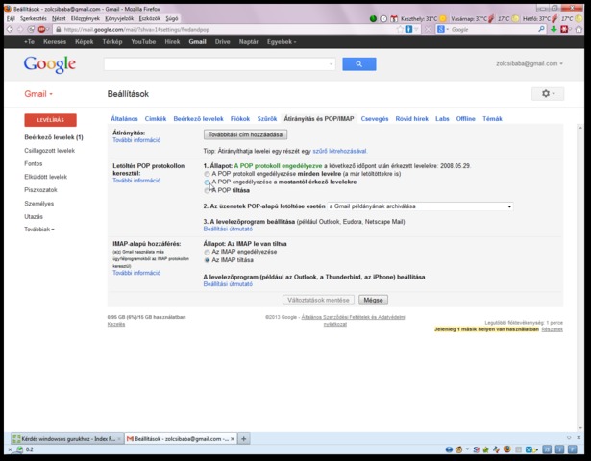
Task: Click the red Adblock Plus icon
Action: pos(41,30)
